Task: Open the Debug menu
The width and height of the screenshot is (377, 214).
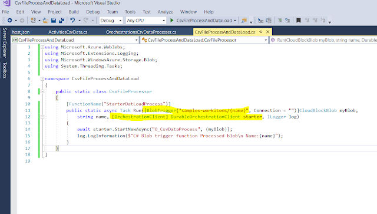Action: point(93,12)
